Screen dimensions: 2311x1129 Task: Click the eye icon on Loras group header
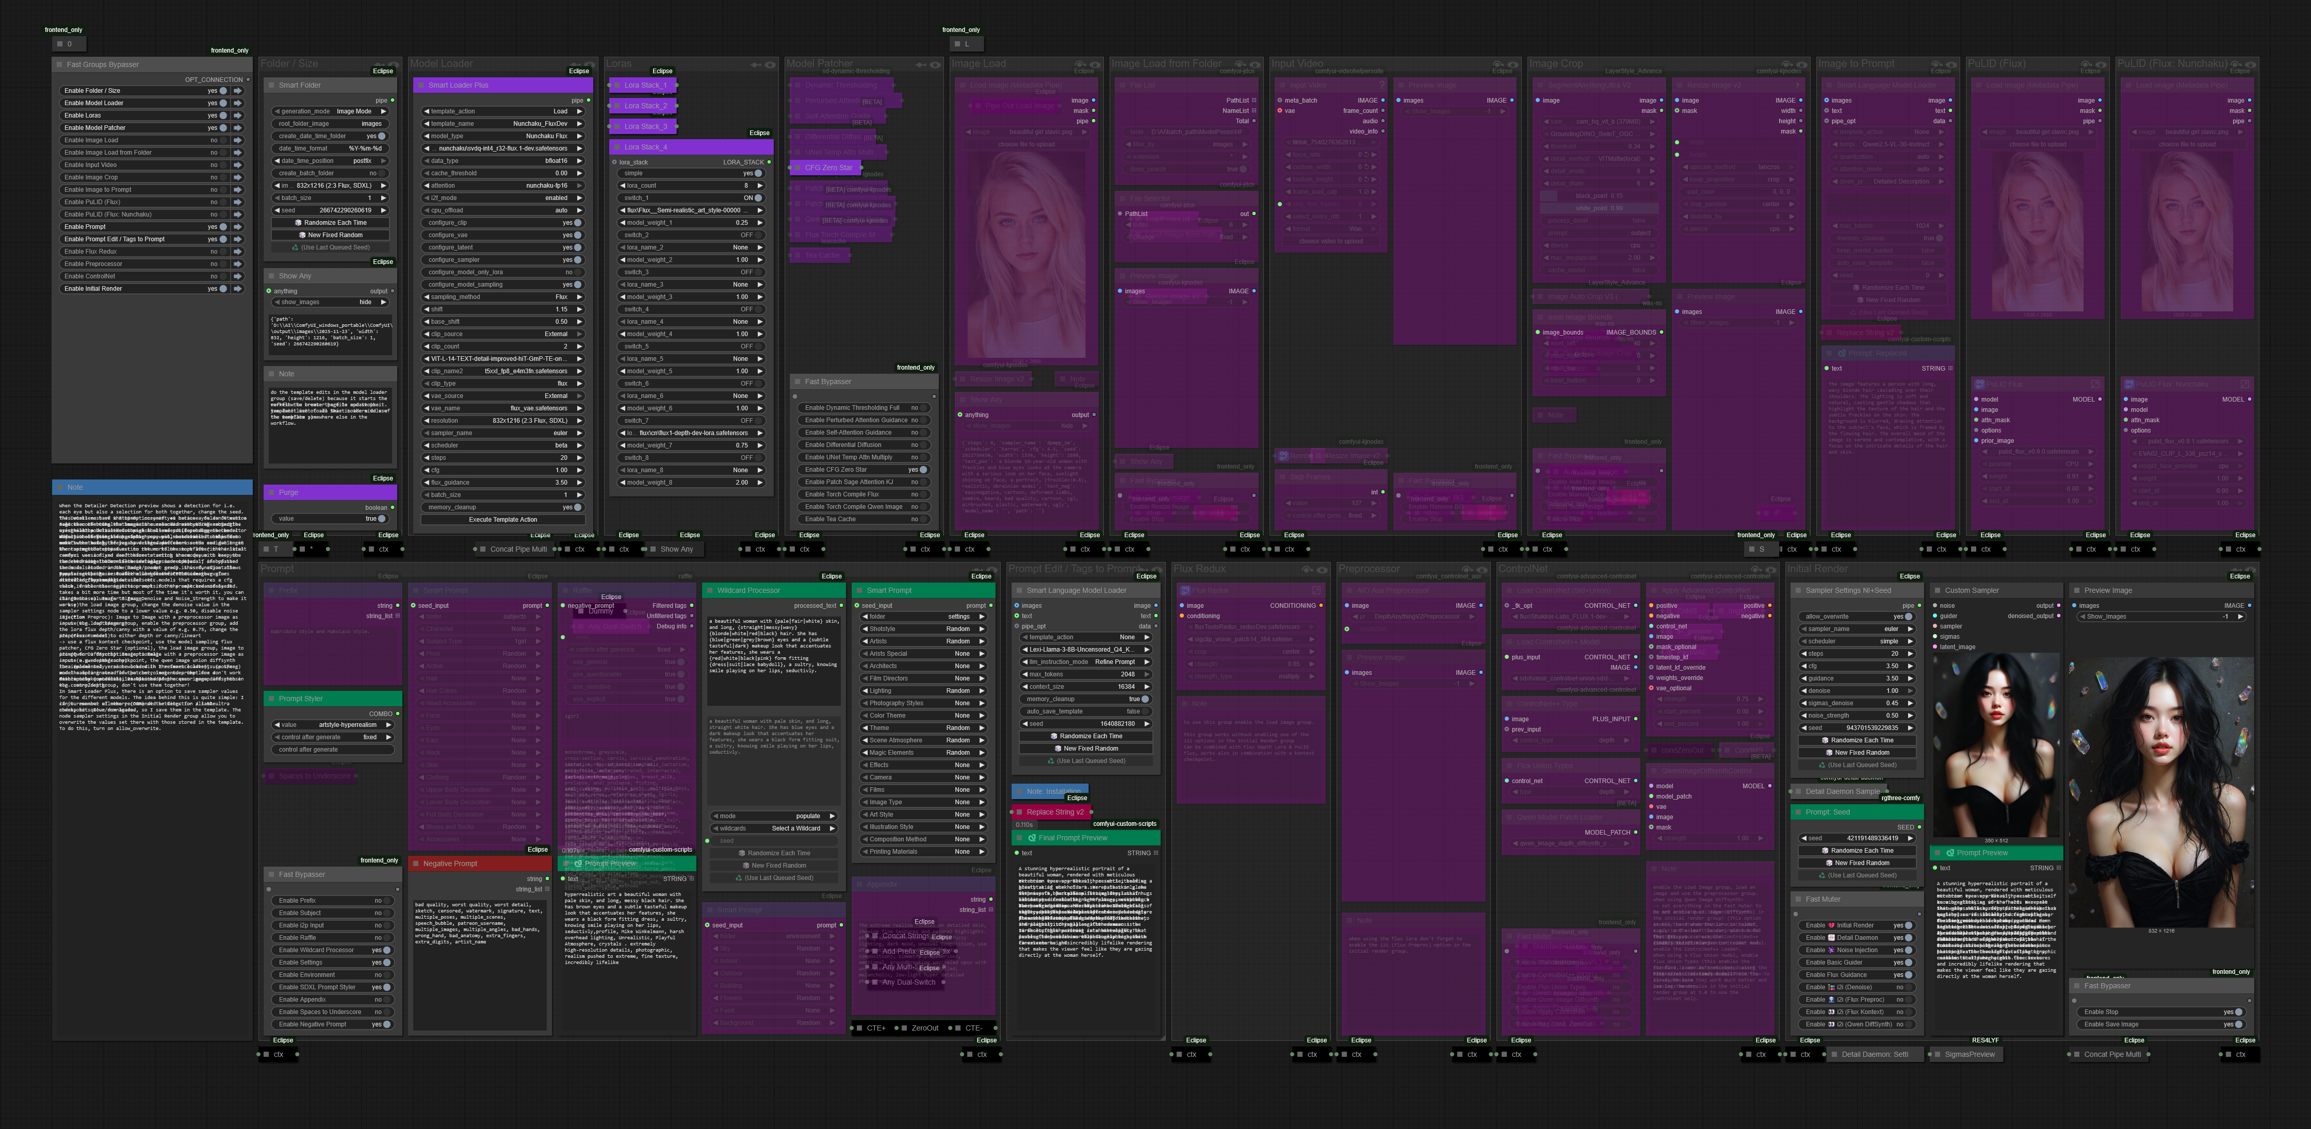(x=770, y=64)
